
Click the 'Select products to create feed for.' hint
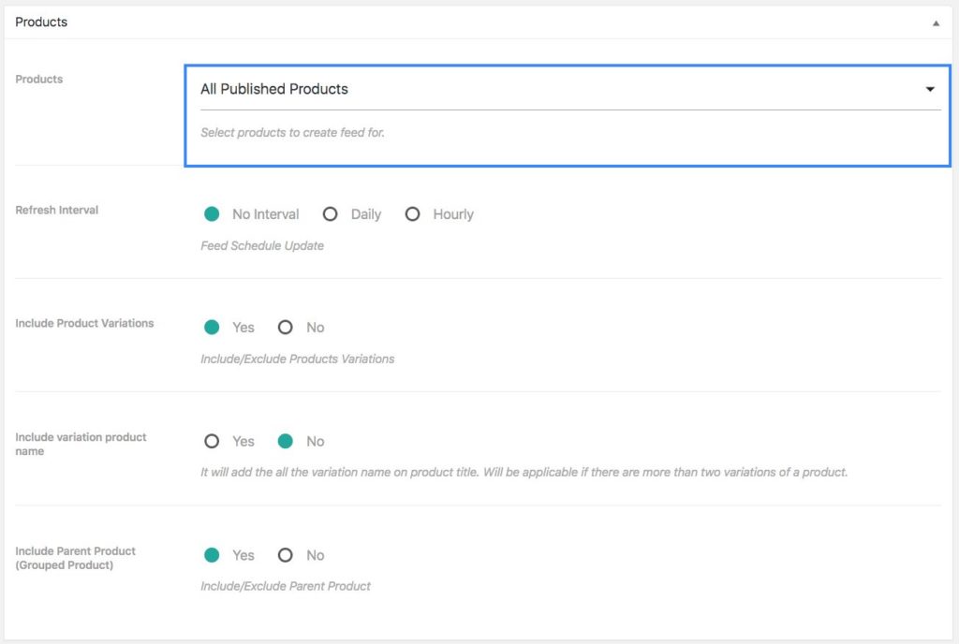click(x=292, y=133)
